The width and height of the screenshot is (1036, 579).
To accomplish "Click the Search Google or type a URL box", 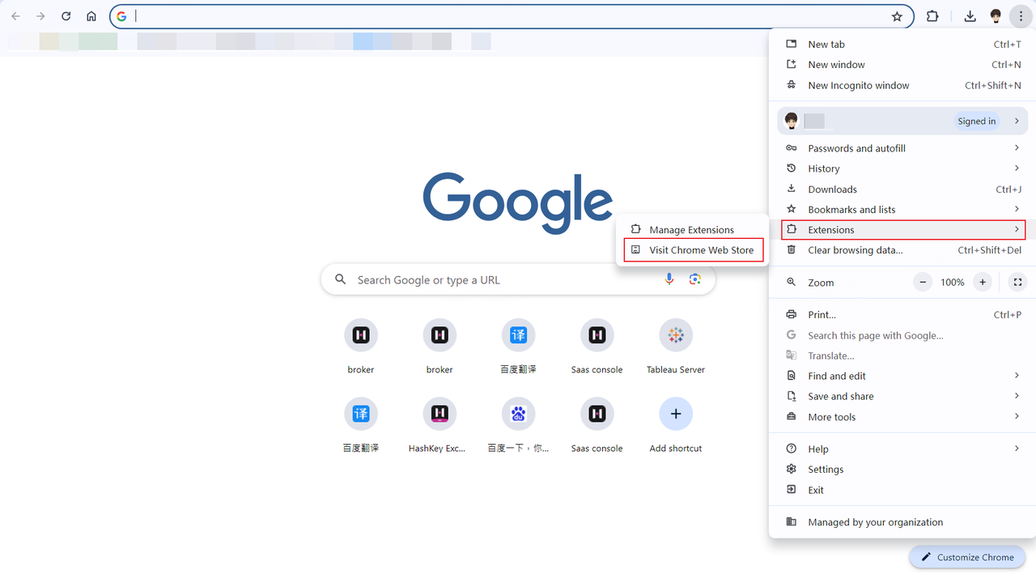I will [518, 279].
